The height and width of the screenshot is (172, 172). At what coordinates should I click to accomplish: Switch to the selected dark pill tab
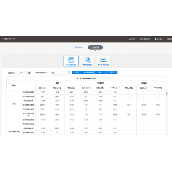[x=96, y=48]
